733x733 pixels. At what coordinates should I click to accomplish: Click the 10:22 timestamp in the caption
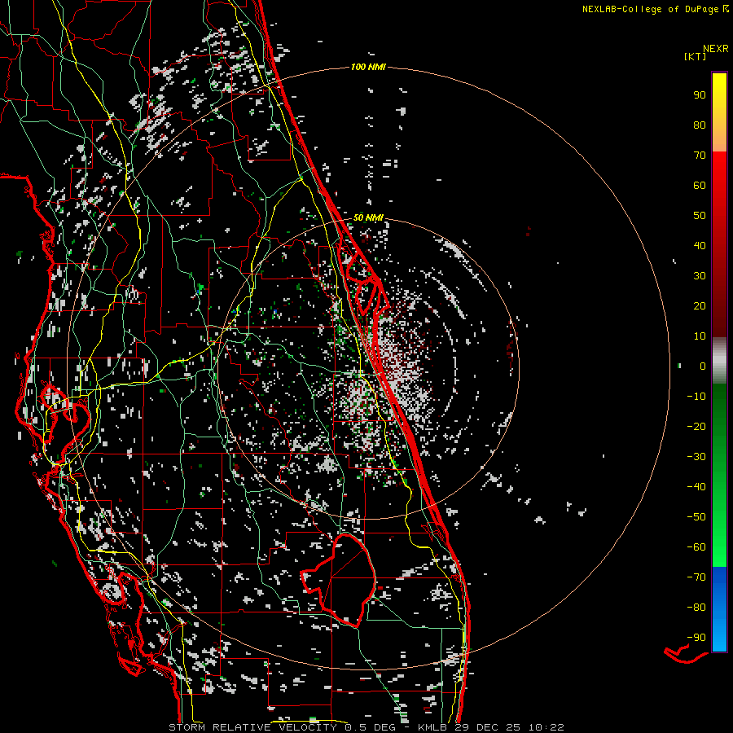pos(546,726)
